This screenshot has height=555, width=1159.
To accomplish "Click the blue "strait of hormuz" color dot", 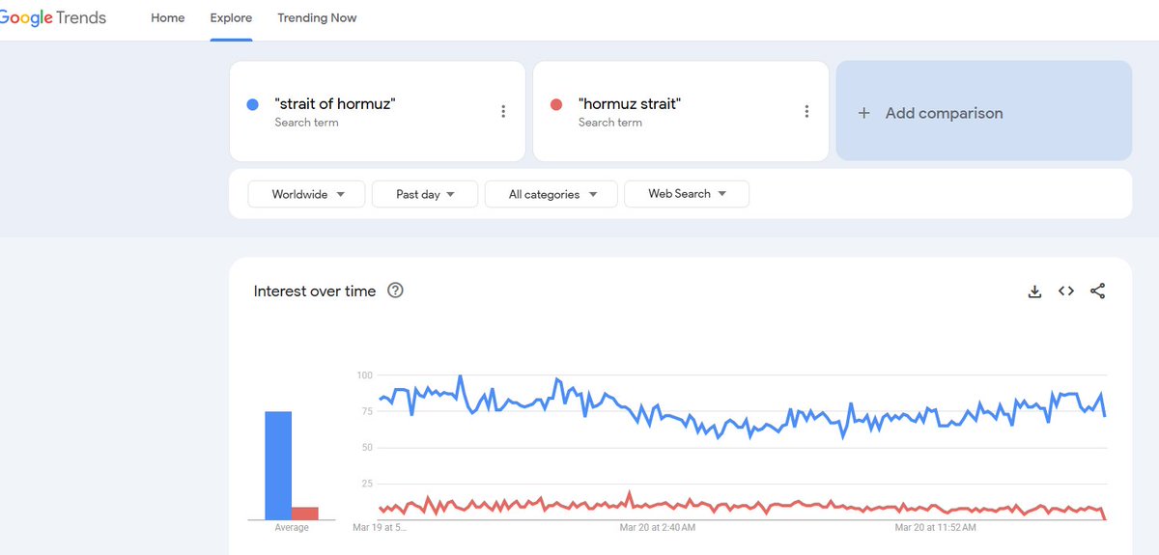I will point(252,104).
